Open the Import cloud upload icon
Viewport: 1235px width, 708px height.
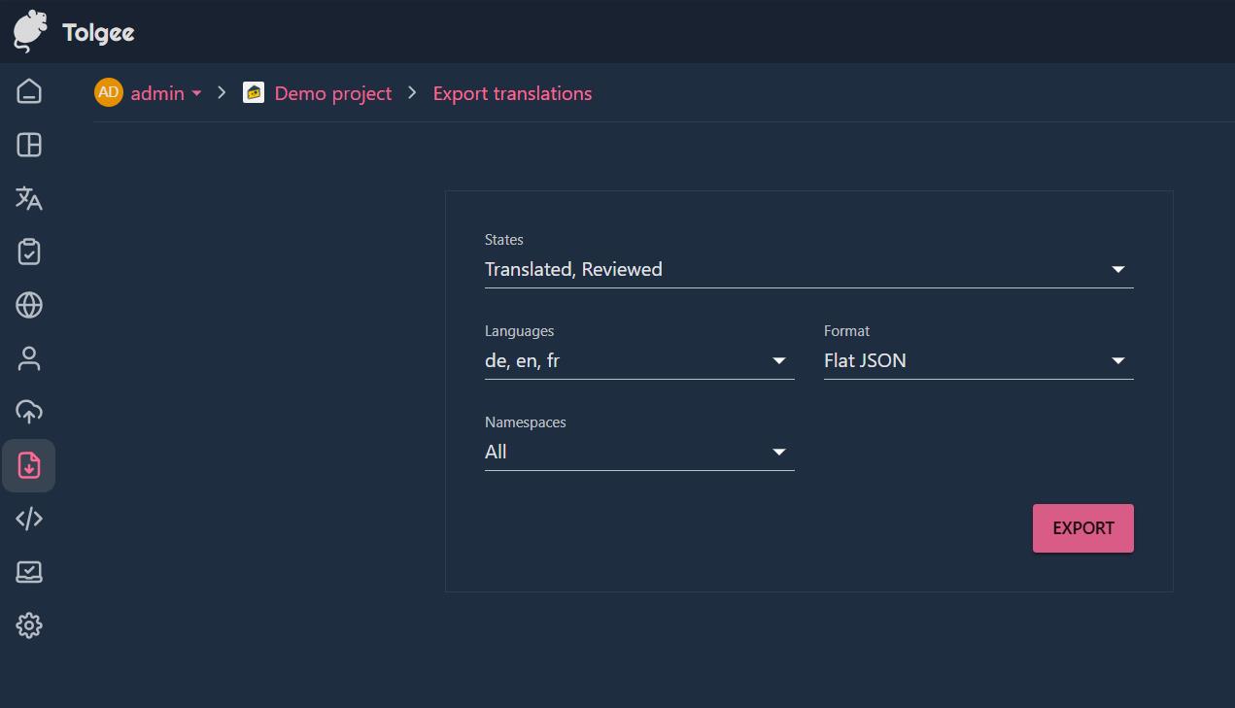click(x=29, y=412)
